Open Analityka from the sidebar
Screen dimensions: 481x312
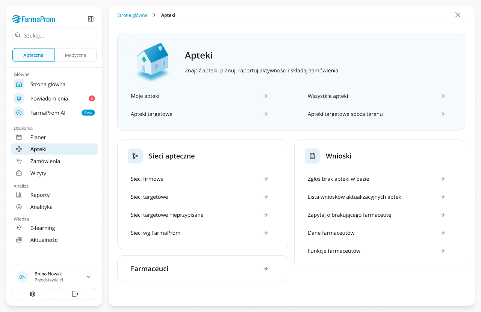(54, 207)
